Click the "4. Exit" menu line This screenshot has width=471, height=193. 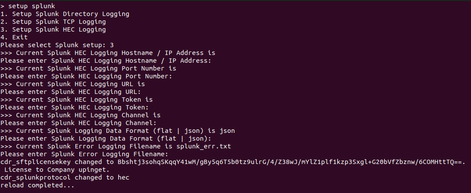point(14,37)
